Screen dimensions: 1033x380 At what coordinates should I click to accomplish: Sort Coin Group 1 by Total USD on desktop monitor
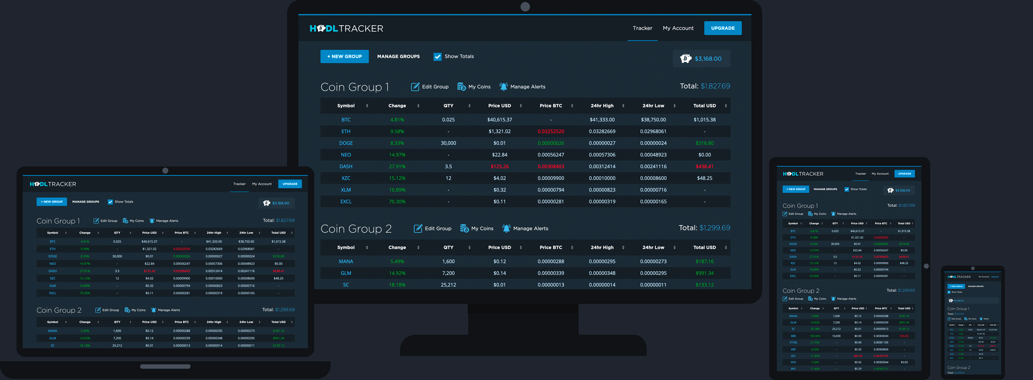click(x=705, y=106)
